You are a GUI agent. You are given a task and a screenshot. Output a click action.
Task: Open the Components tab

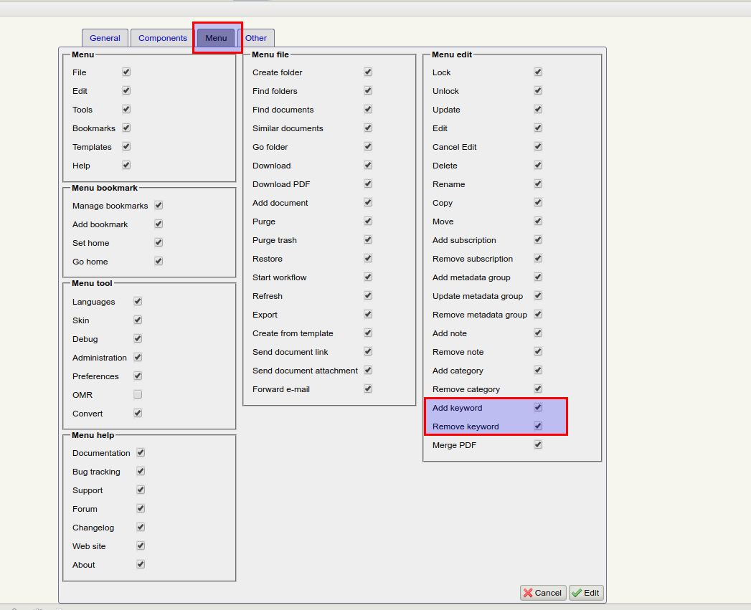pos(163,38)
